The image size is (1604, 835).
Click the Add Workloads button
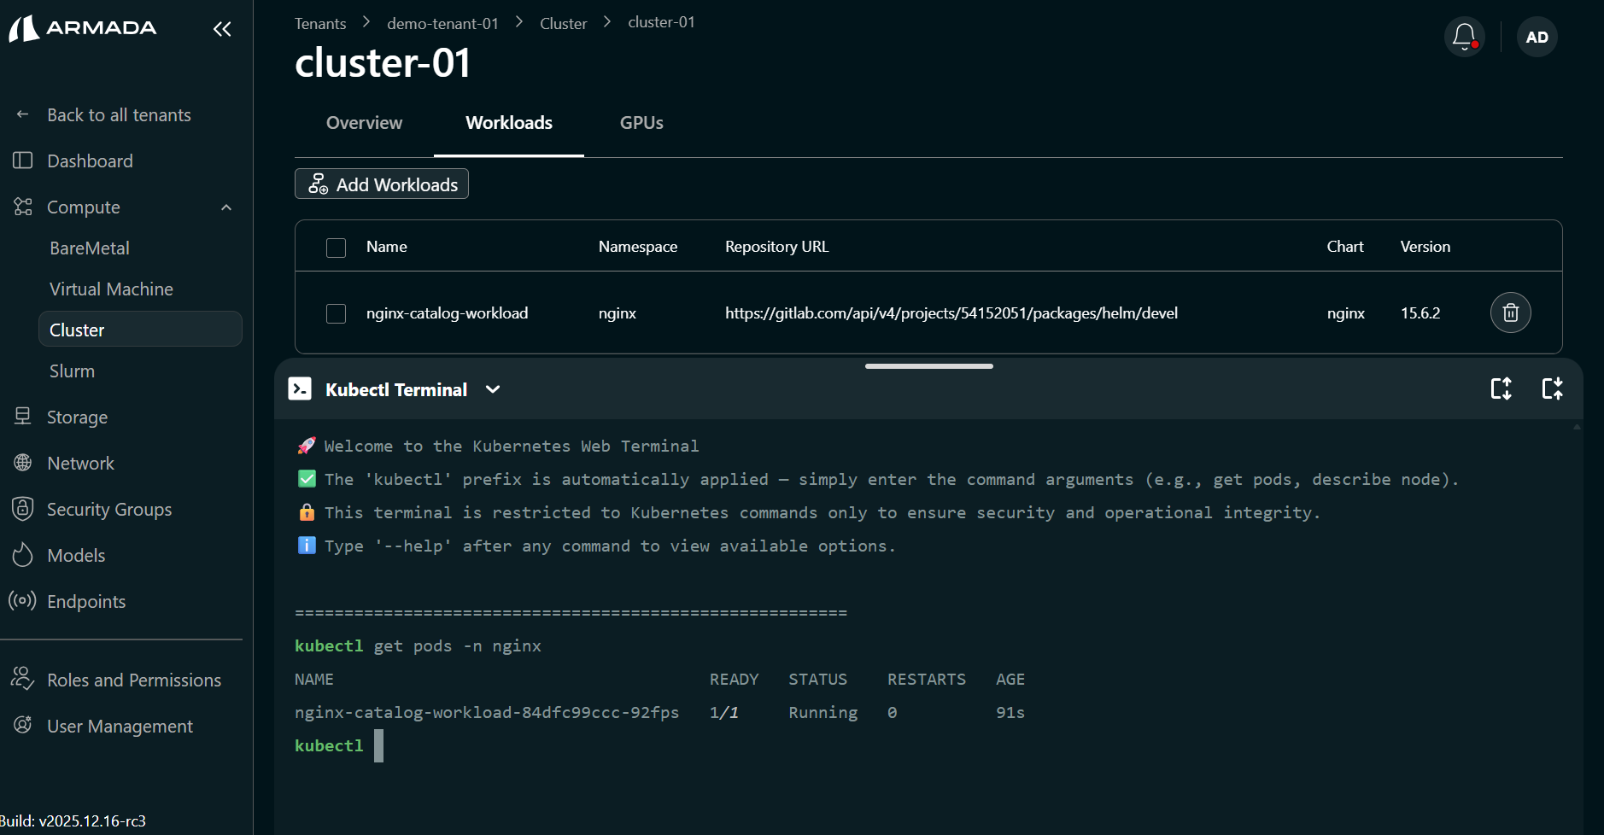[382, 184]
